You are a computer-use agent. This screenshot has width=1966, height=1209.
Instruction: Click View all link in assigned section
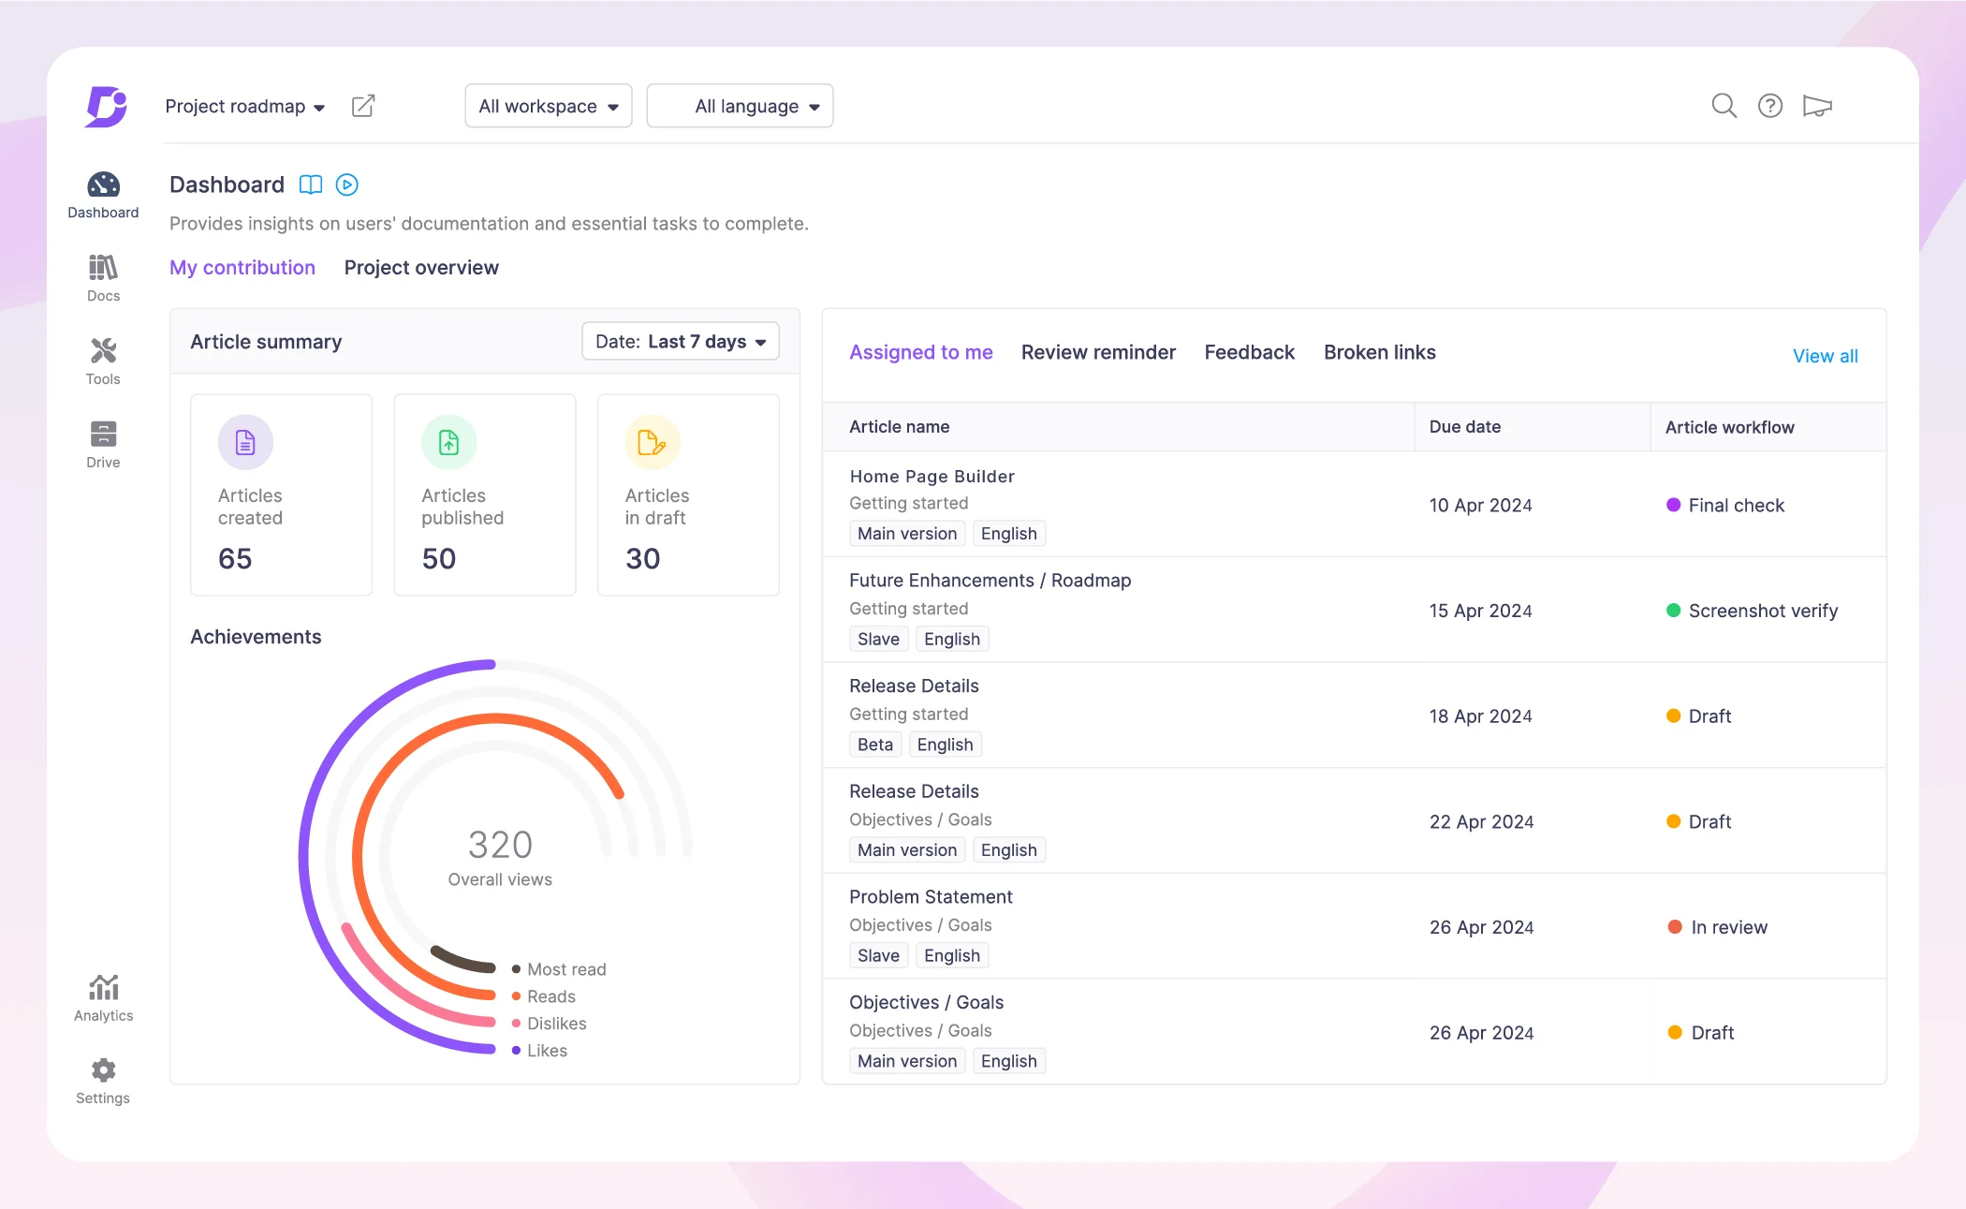coord(1824,354)
